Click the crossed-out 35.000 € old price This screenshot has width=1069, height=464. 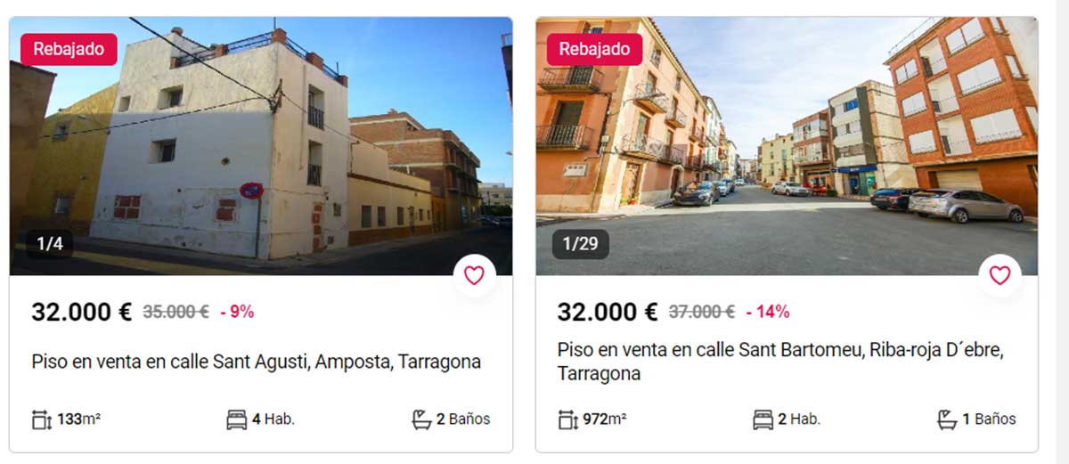click(x=175, y=312)
